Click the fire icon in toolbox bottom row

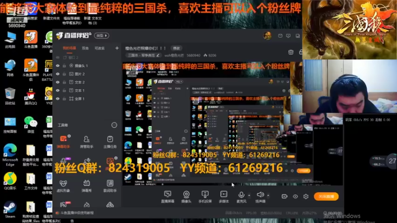(86, 205)
